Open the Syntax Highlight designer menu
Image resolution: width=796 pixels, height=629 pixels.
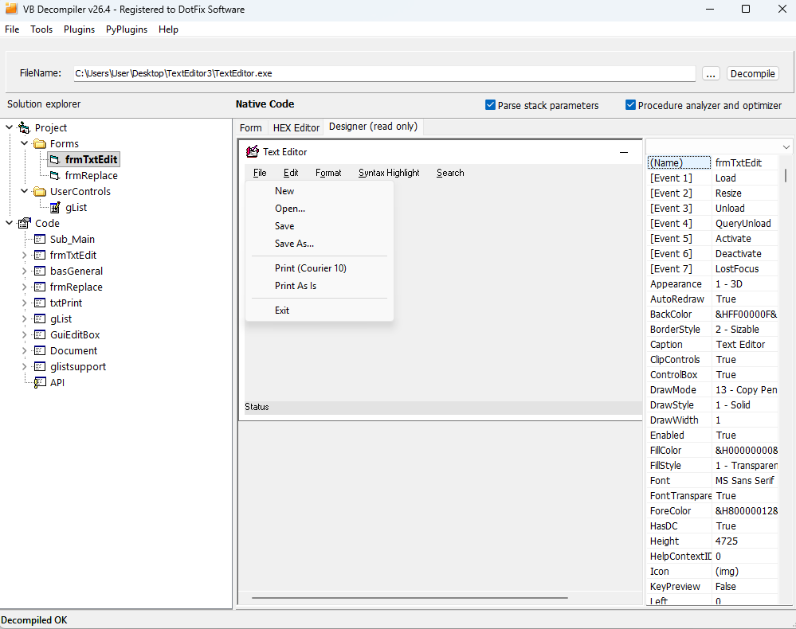click(389, 173)
